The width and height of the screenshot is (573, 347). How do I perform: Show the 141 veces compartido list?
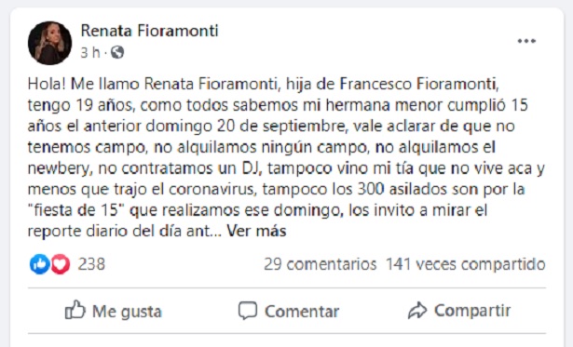click(x=466, y=264)
